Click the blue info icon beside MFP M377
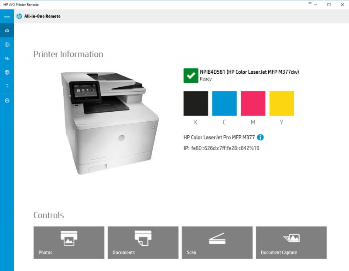The image size is (349, 271). click(260, 137)
